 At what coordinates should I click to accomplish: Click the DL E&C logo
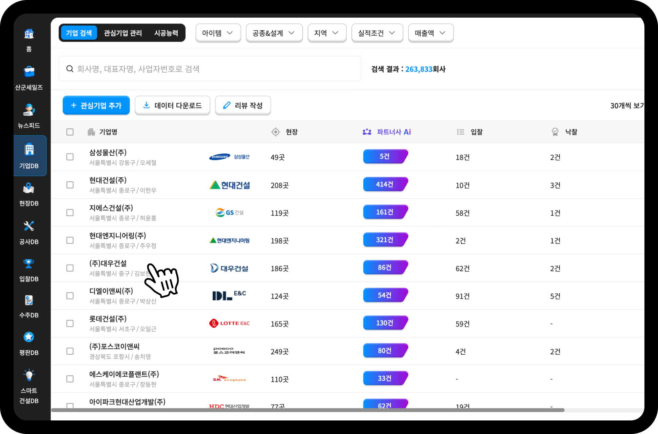tap(229, 295)
